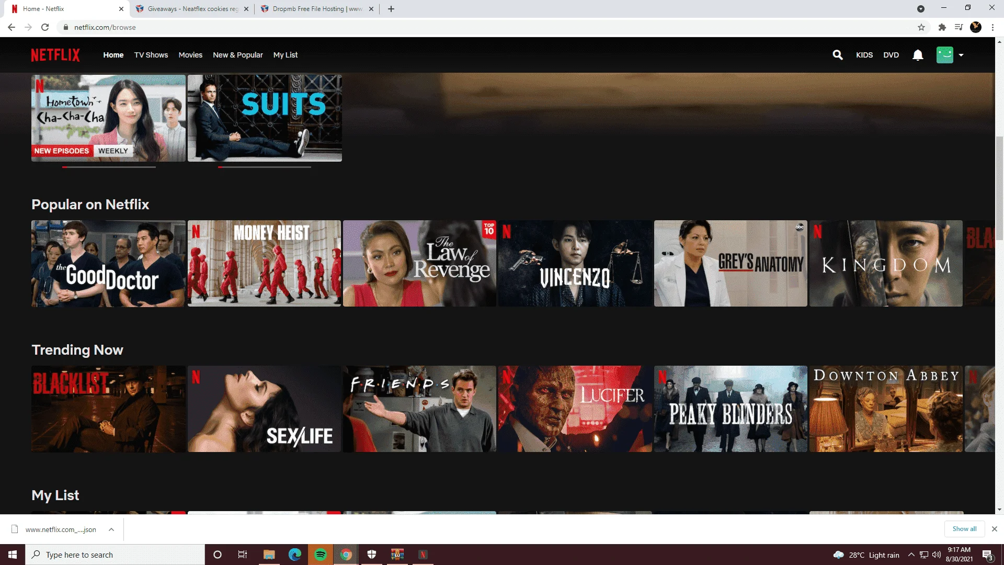
Task: Bookmark this page with the star
Action: (x=921, y=27)
